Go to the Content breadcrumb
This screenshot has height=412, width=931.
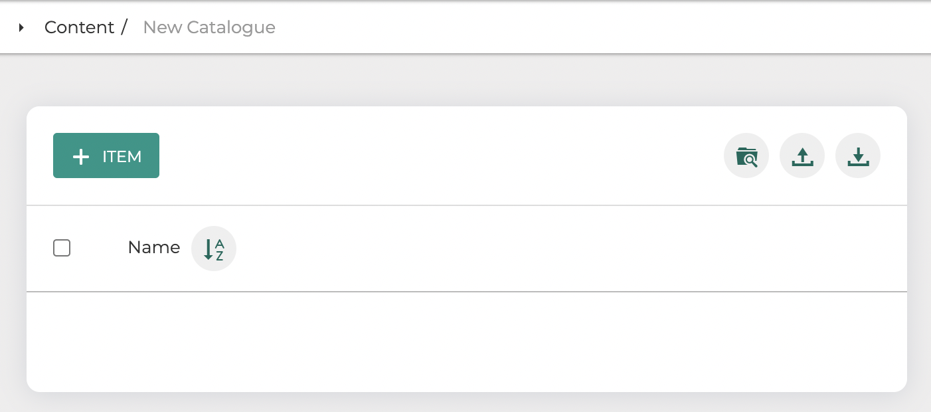click(79, 27)
